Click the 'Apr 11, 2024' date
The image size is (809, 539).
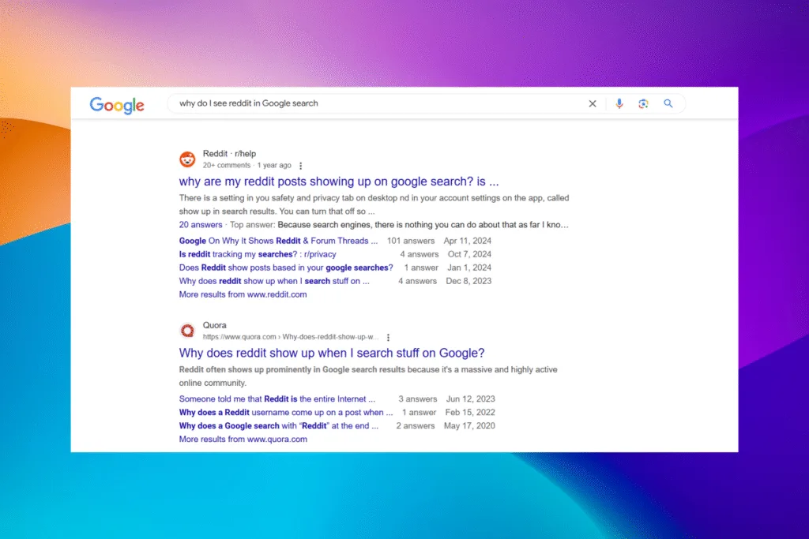pyautogui.click(x=468, y=241)
